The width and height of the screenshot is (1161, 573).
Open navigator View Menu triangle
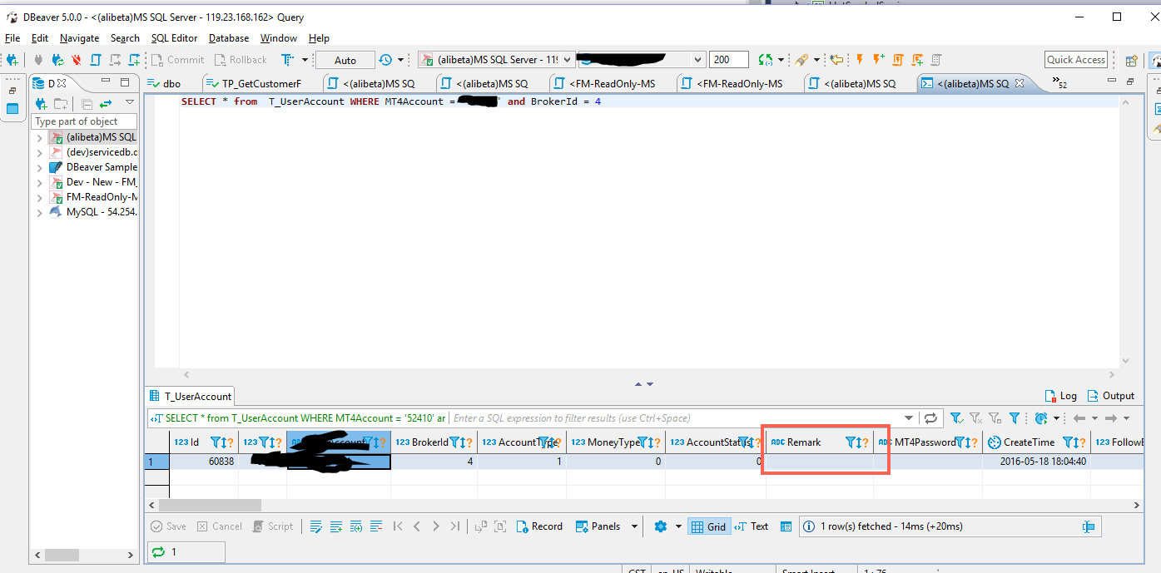(x=130, y=103)
